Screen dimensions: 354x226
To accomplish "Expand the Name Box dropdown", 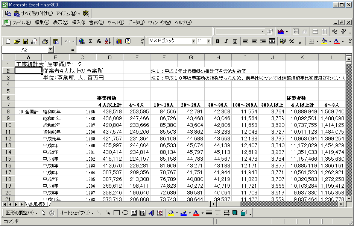I will click(50, 49).
